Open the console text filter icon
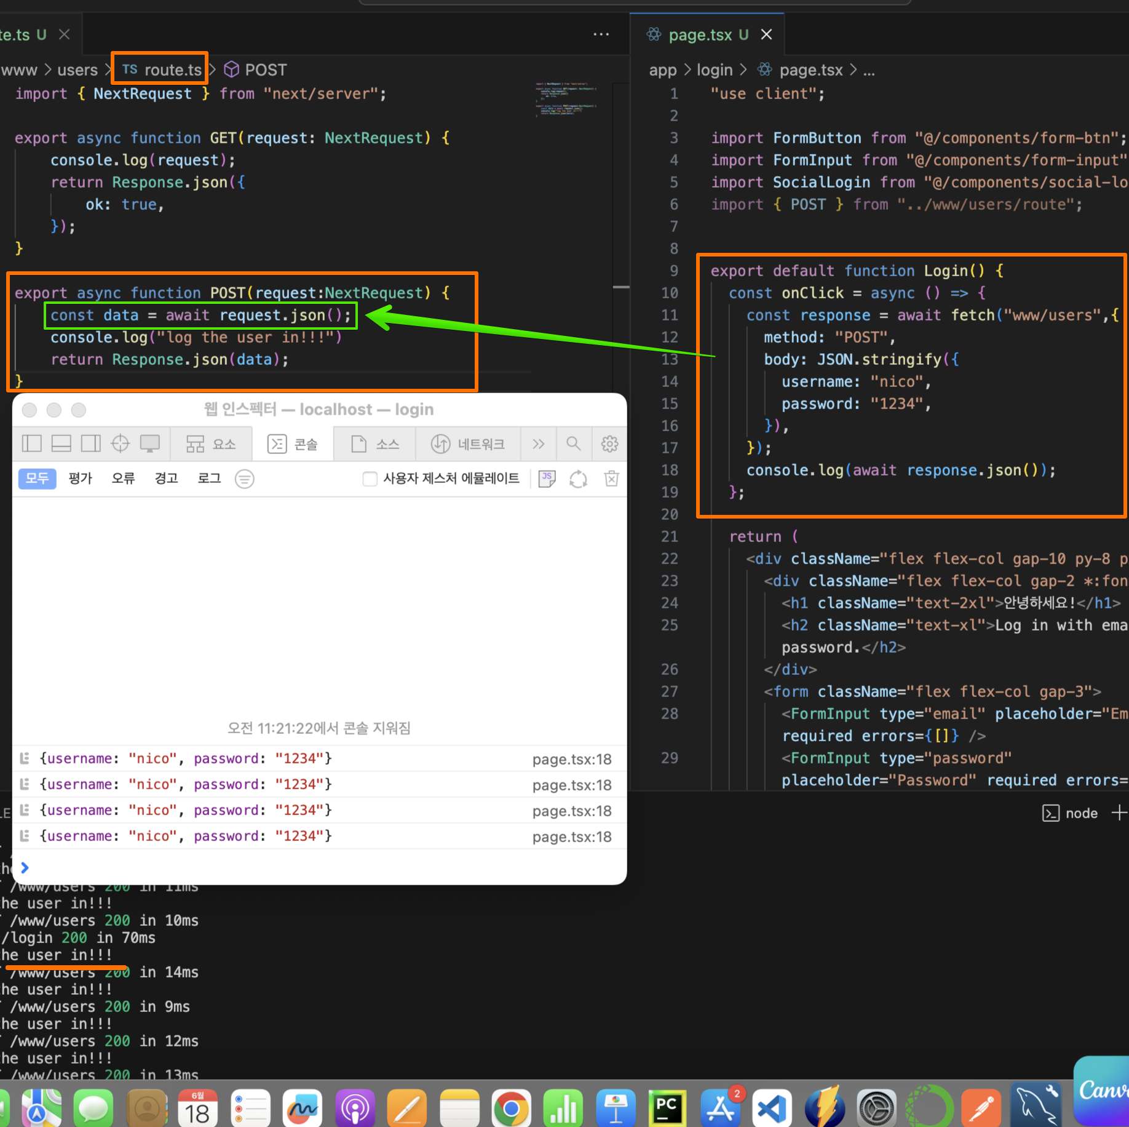Screen dimensions: 1129x1127 (245, 479)
